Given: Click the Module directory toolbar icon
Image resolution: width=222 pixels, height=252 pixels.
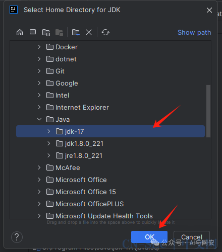Looking at the screenshot, I should (x=59, y=33).
